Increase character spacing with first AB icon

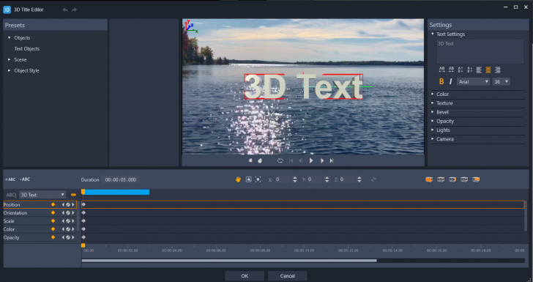pos(441,70)
